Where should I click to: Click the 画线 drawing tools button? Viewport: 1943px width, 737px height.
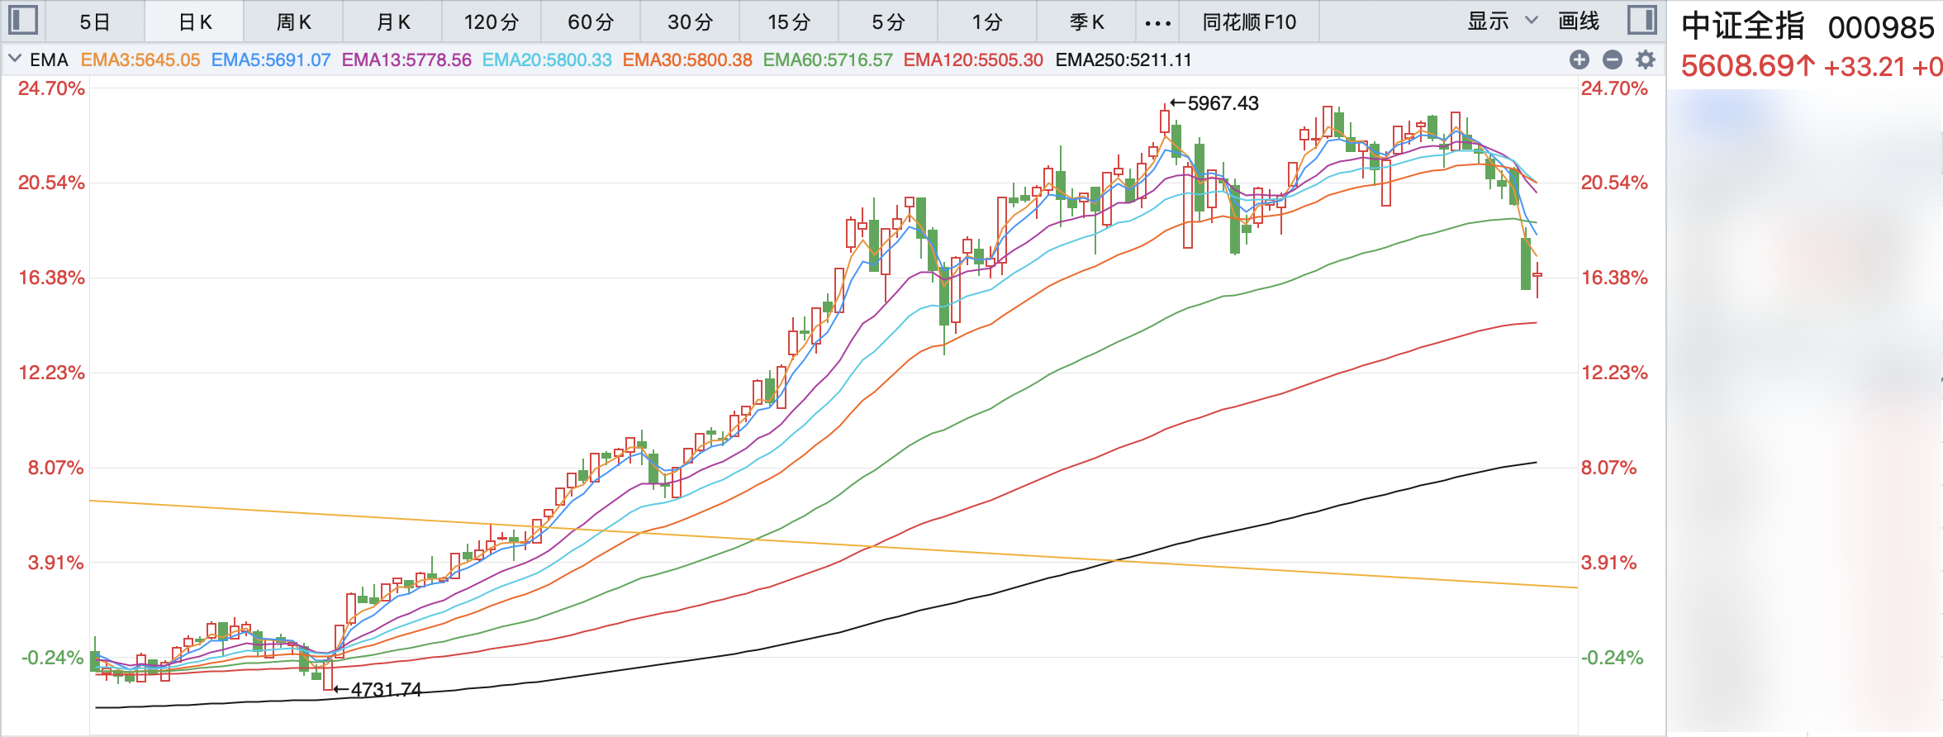pos(1579,21)
